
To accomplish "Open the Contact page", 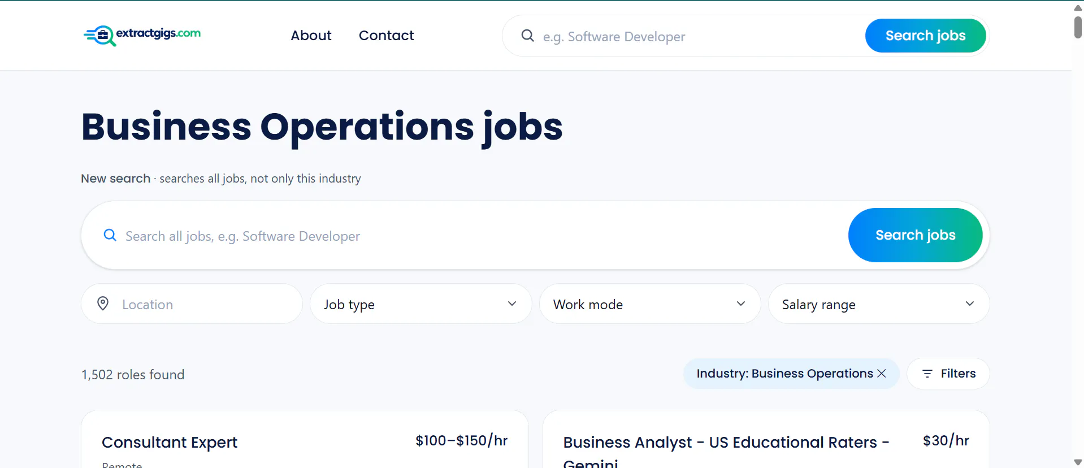I will pos(387,36).
